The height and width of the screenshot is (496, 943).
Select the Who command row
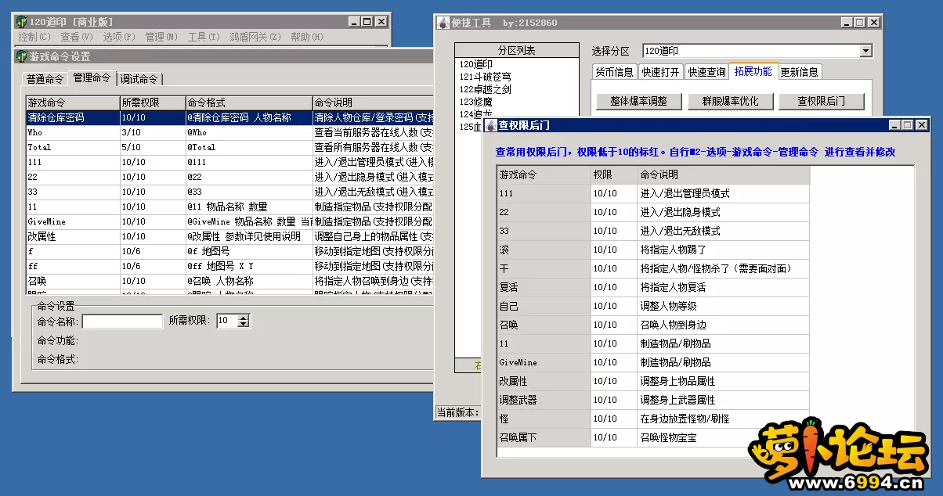point(229,132)
